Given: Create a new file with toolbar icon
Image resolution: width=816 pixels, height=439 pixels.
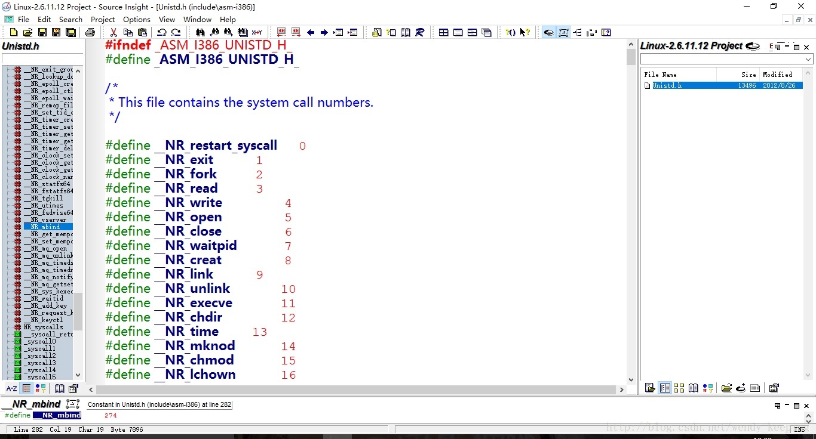Looking at the screenshot, I should pos(13,32).
